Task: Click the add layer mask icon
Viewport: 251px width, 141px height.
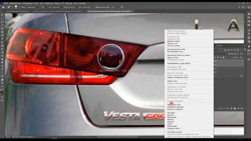Action: pos(227,108)
